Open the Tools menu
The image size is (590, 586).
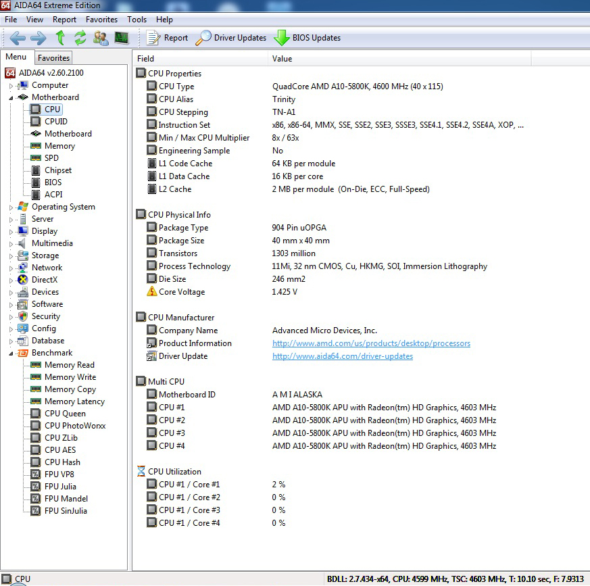tap(137, 20)
